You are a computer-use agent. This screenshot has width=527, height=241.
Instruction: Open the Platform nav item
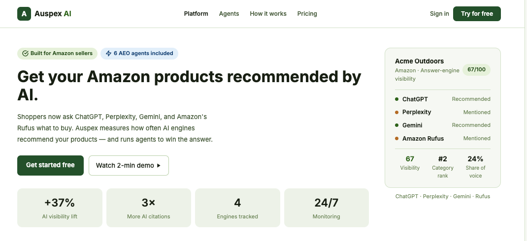[x=196, y=14]
